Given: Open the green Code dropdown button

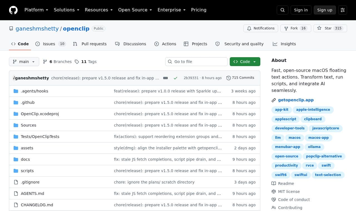Looking at the screenshot, I should [245, 62].
